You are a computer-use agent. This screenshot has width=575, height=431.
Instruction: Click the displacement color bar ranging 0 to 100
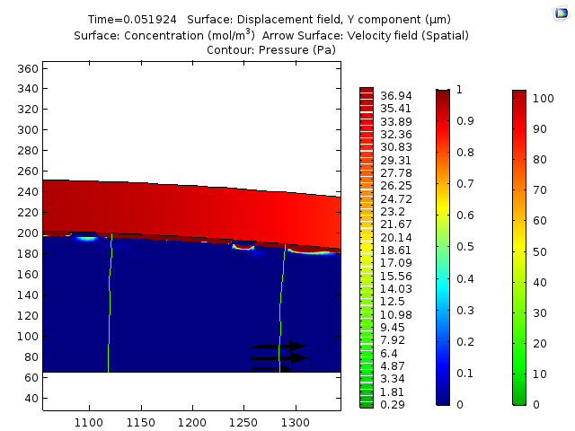click(x=518, y=248)
